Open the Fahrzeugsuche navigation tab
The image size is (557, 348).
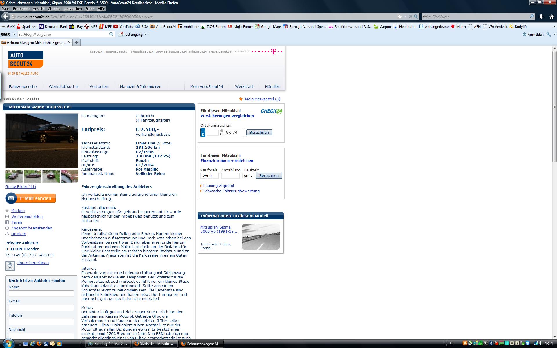(23, 86)
